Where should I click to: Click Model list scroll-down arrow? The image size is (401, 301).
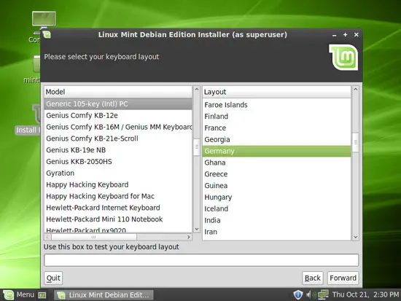click(197, 229)
